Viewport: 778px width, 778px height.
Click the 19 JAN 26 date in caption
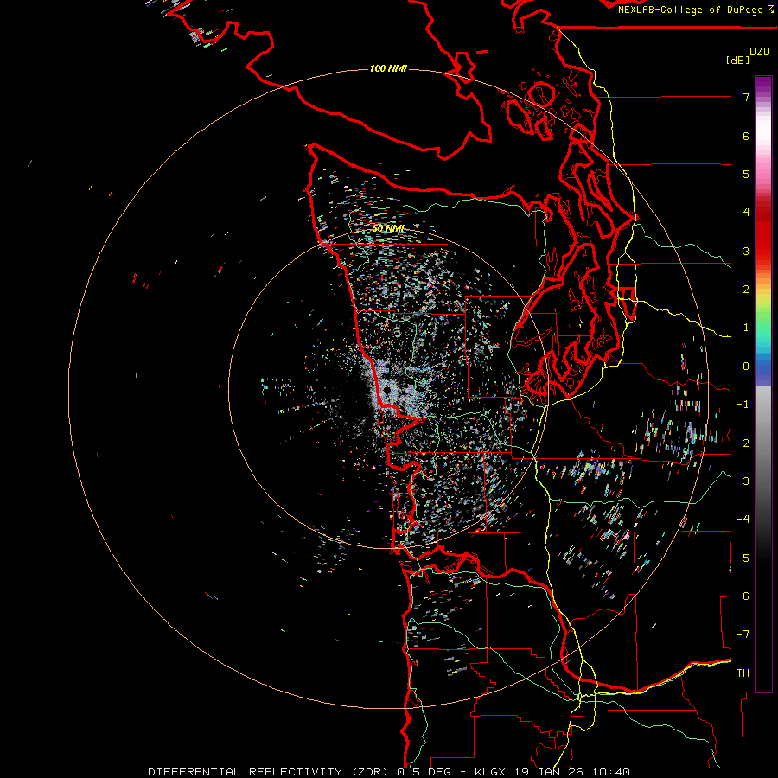548,772
